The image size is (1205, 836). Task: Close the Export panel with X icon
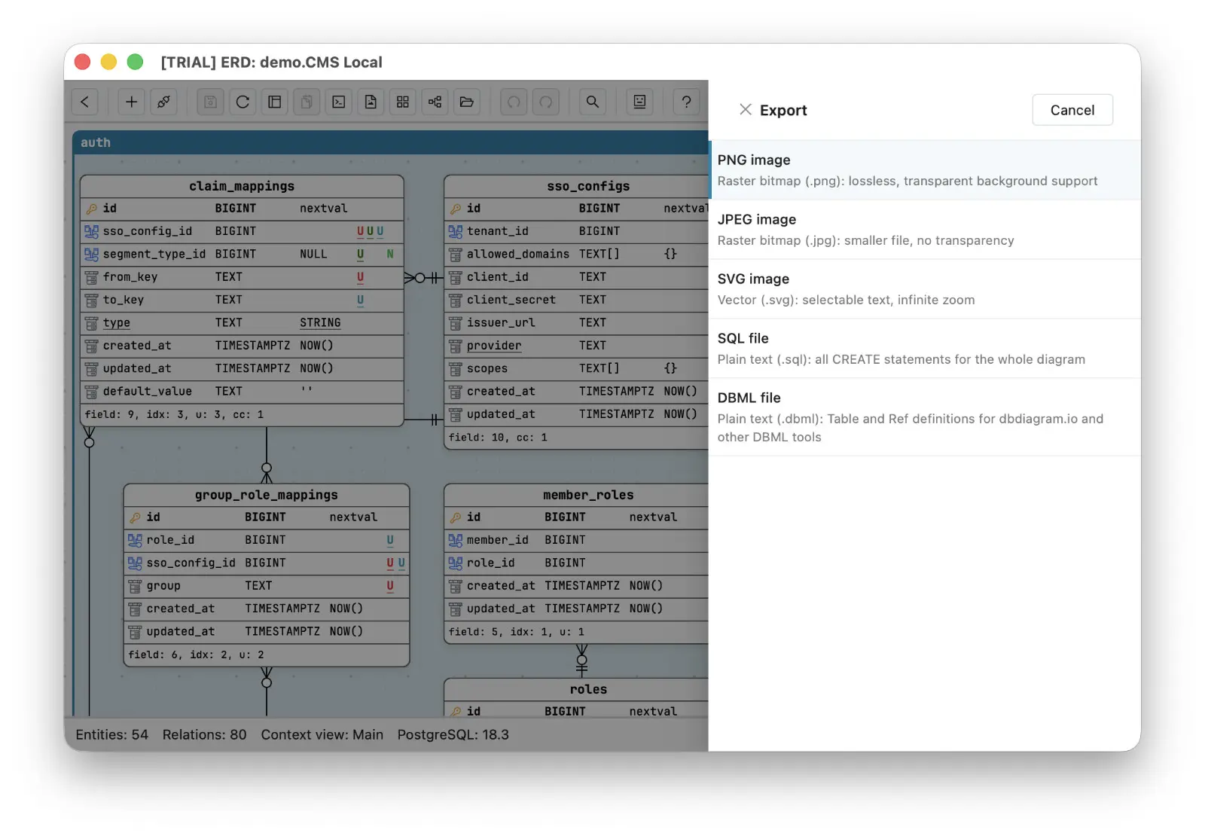746,110
